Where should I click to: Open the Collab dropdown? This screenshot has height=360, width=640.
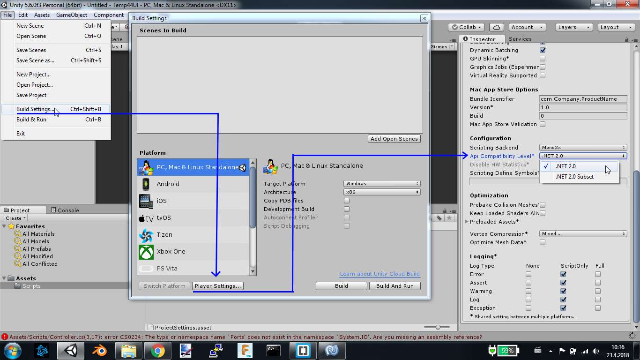467,27
